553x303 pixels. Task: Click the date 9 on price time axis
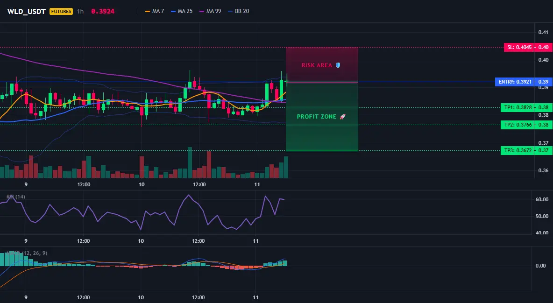(26, 184)
